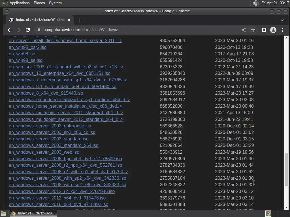Screen dimensions: 290x217
Task: Open the Applications menu
Action: point(20,3)
